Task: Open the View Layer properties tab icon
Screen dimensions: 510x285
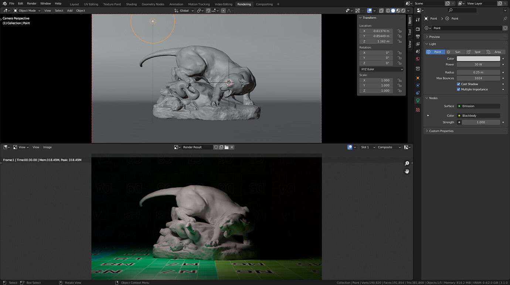Action: (418, 44)
